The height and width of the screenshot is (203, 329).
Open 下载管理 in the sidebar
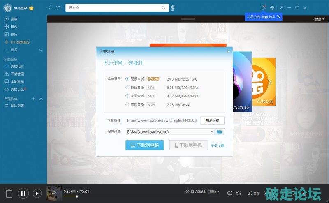tap(17, 74)
